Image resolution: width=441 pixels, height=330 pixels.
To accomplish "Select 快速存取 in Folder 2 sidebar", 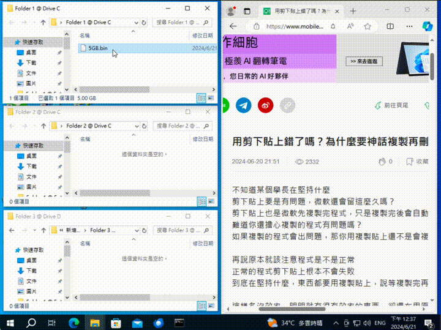I will click(33, 146).
